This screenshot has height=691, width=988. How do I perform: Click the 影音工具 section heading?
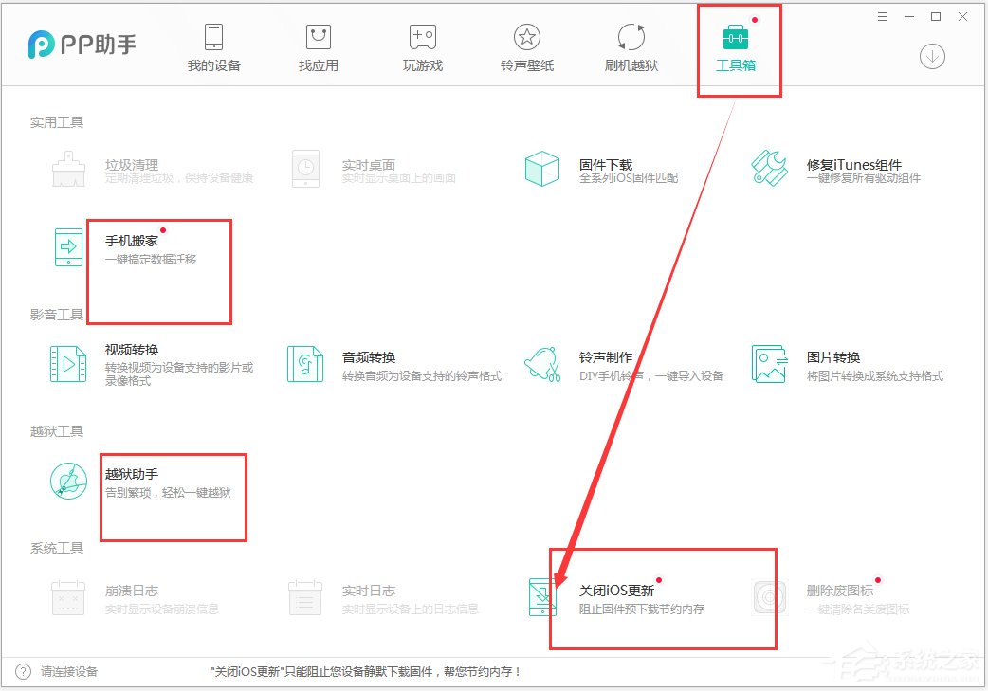(57, 315)
